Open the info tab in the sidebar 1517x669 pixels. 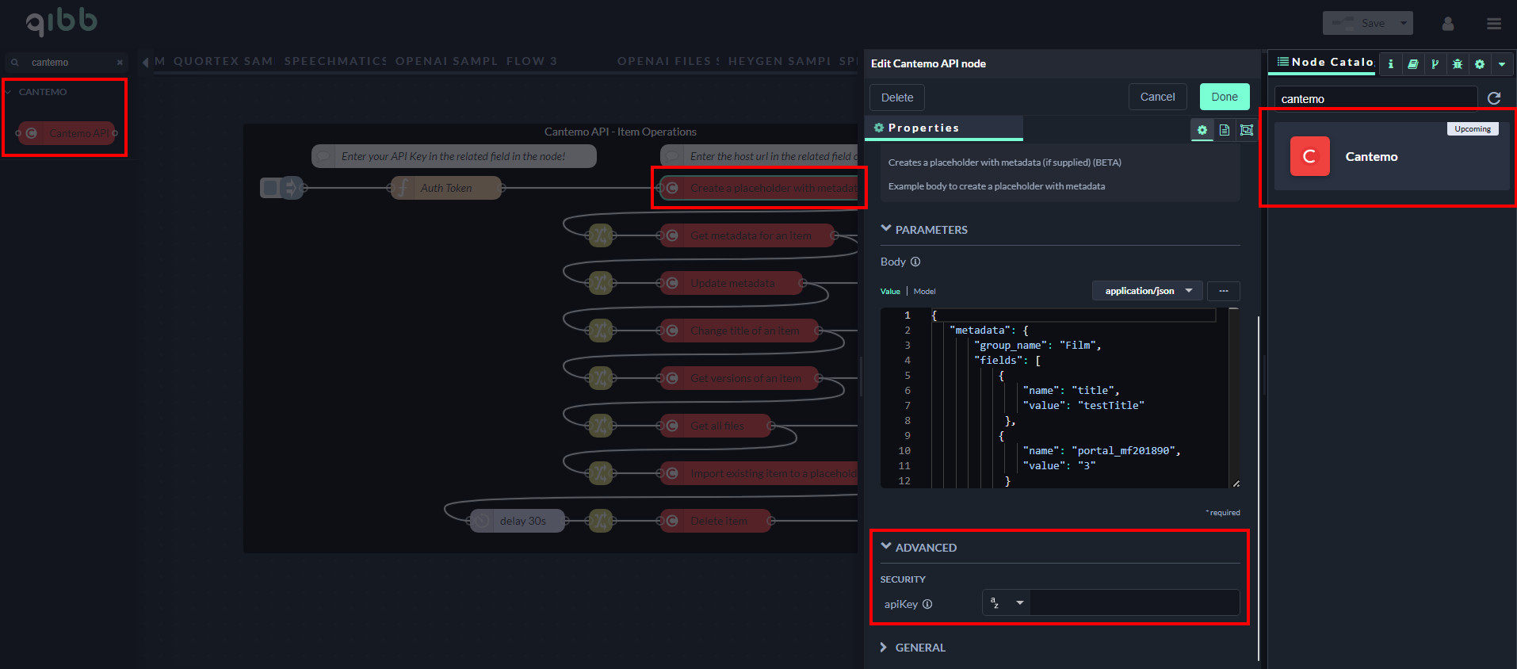coord(1390,64)
